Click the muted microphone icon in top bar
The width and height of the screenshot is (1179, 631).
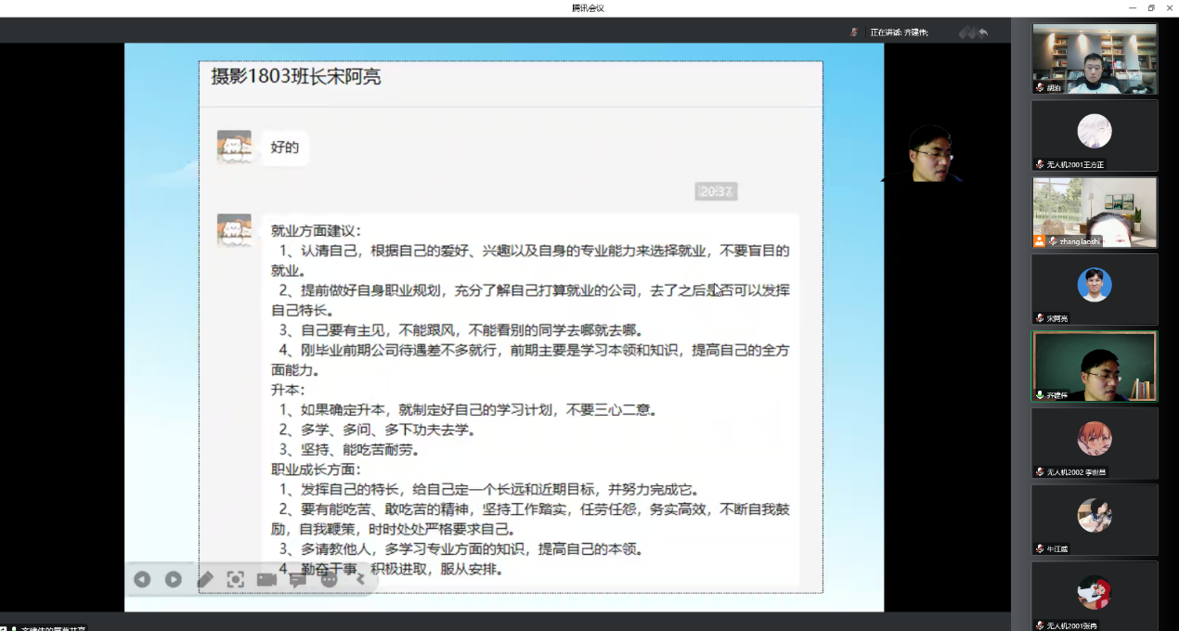(853, 32)
